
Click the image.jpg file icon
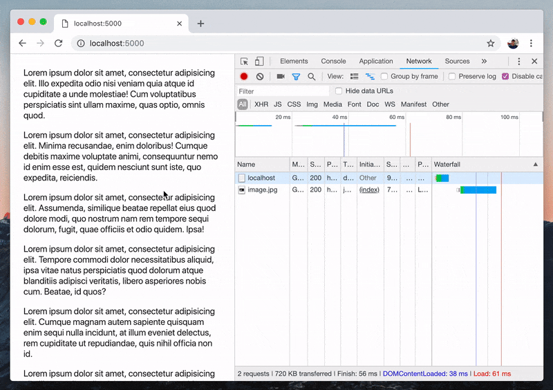(241, 190)
